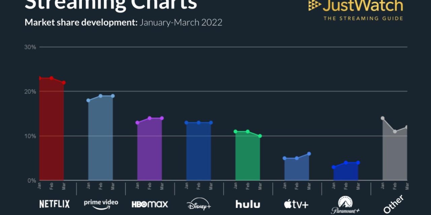Click the Netflix logo

(55, 204)
